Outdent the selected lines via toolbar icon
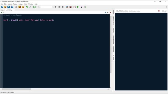168x94 pixels. coord(60,7)
